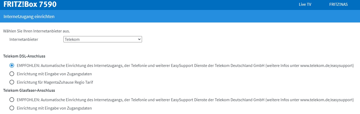Screen dimensions: 360x114
Task: Open the Live TV link
Action: click(x=305, y=4)
